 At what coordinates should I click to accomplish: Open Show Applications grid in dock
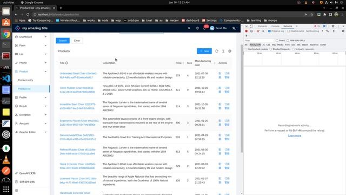(x=6, y=189)
